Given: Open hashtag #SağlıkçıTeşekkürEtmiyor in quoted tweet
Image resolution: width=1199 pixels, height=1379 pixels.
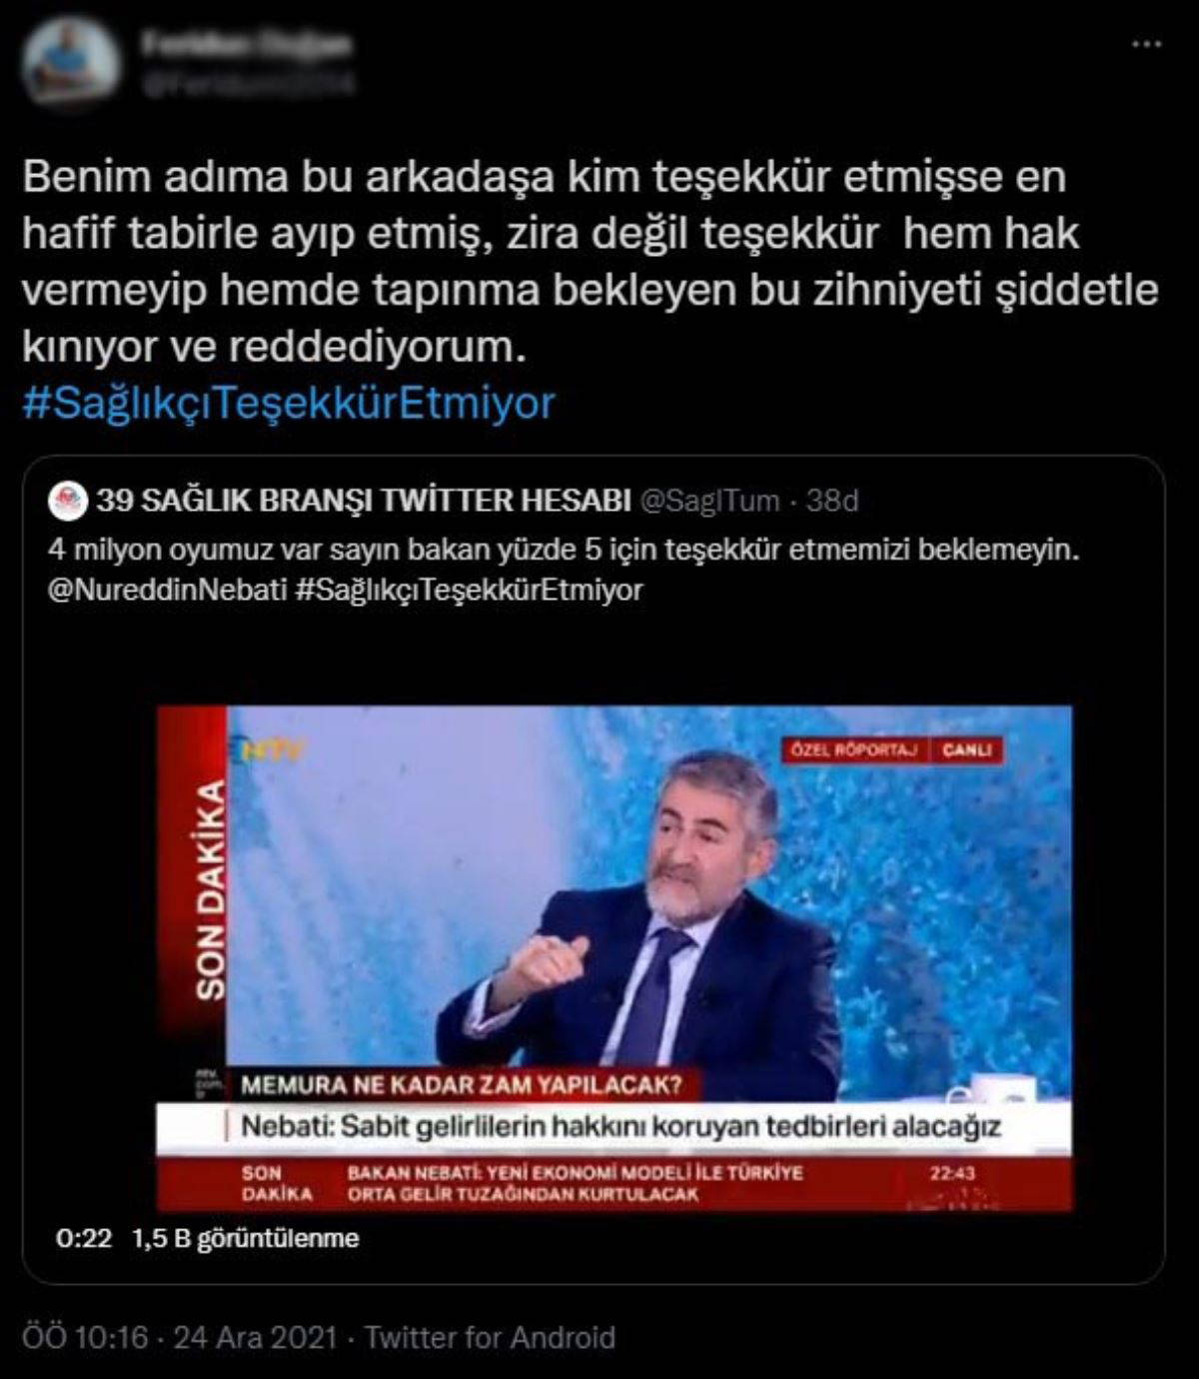Looking at the screenshot, I should [470, 591].
